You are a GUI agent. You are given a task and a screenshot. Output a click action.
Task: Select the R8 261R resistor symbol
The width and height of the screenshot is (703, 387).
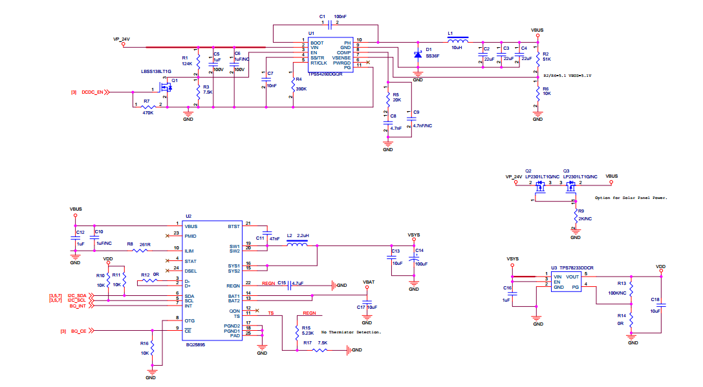click(x=140, y=251)
